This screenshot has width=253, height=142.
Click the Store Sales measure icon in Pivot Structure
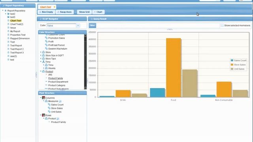49,108
